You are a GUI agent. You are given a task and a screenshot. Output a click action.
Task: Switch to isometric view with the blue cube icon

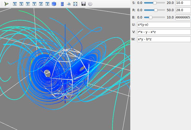54,4
